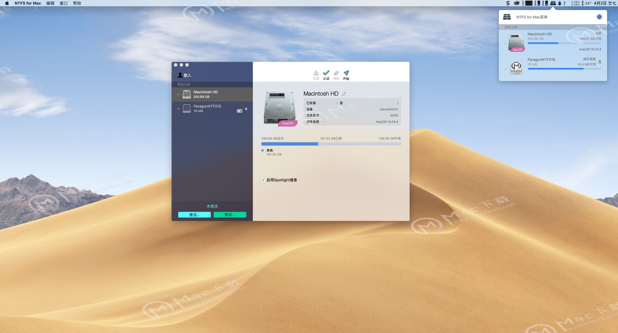Select Macintosh HD in the sidebar list

(x=212, y=94)
